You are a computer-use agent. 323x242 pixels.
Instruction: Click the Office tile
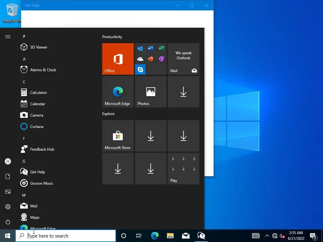click(x=118, y=59)
